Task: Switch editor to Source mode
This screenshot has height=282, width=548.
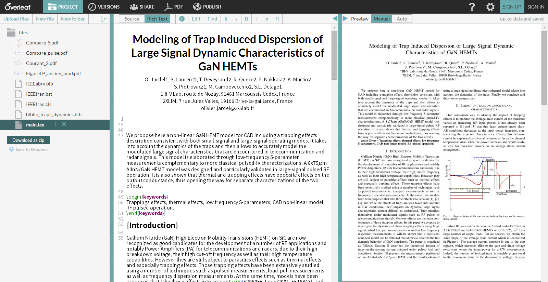Action: pyautogui.click(x=132, y=19)
